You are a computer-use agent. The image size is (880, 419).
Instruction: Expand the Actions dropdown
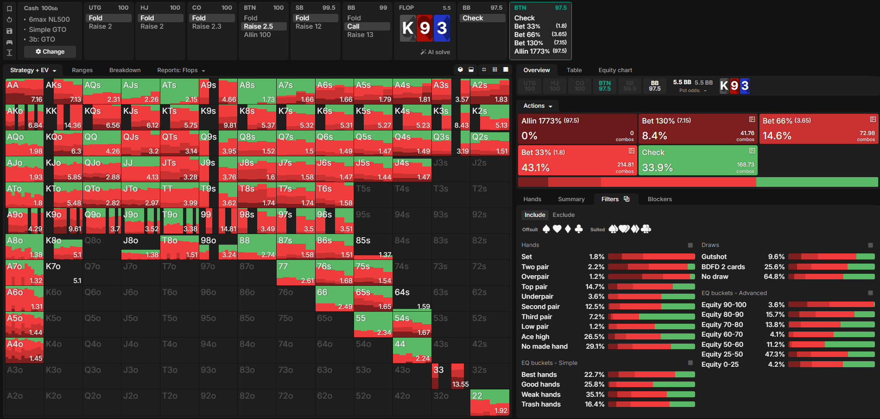[x=538, y=106]
